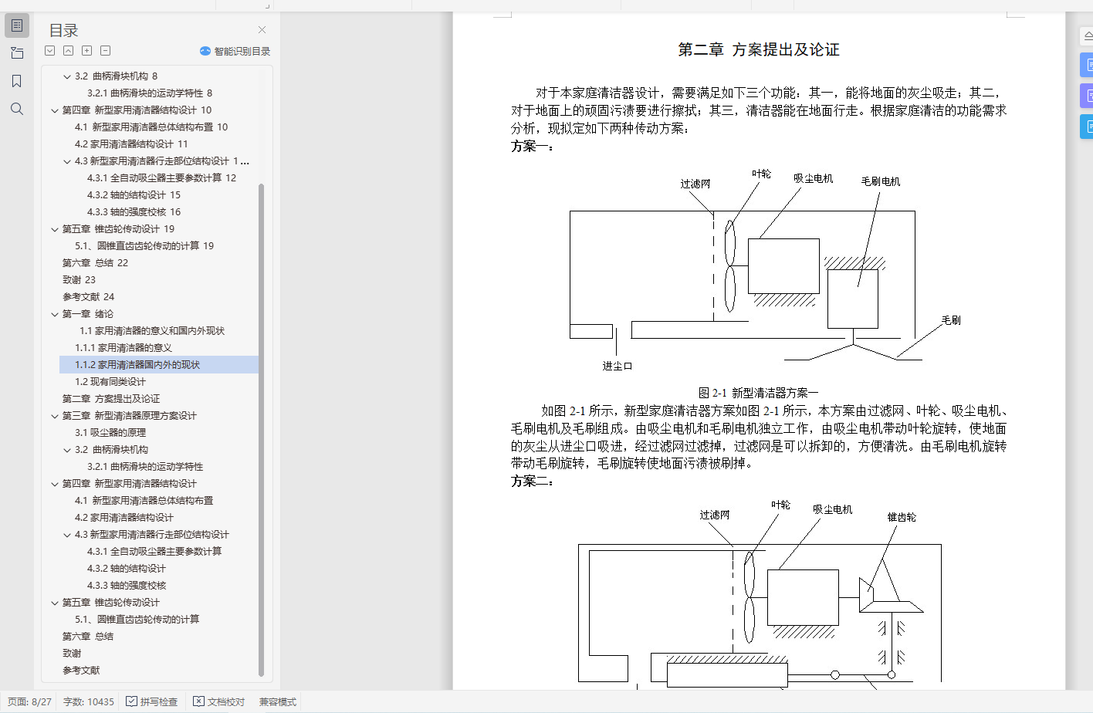
Task: Click the spell check icon beside 拼写检查
Action: tap(132, 701)
